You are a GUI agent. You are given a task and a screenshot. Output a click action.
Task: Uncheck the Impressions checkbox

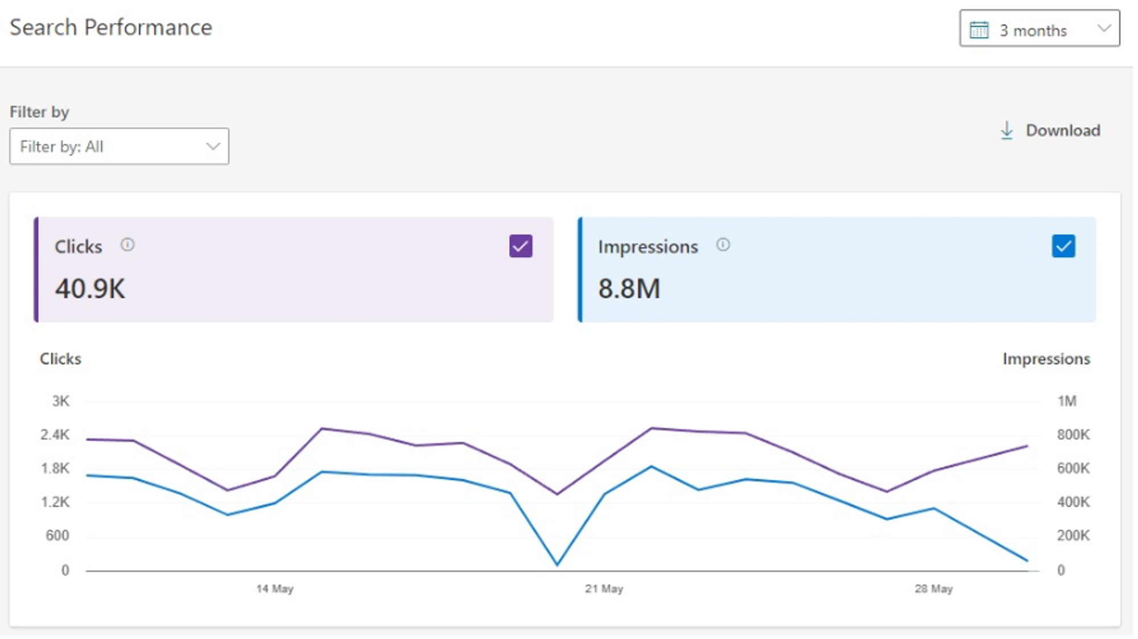coord(1063,246)
